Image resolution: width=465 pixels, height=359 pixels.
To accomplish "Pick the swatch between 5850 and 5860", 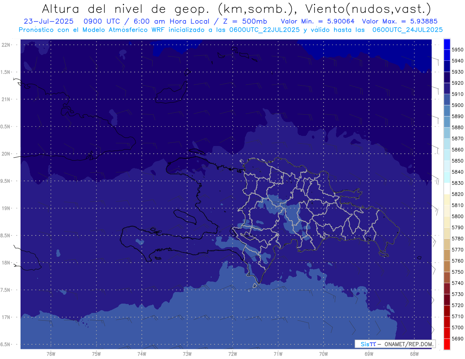I will [x=447, y=155].
